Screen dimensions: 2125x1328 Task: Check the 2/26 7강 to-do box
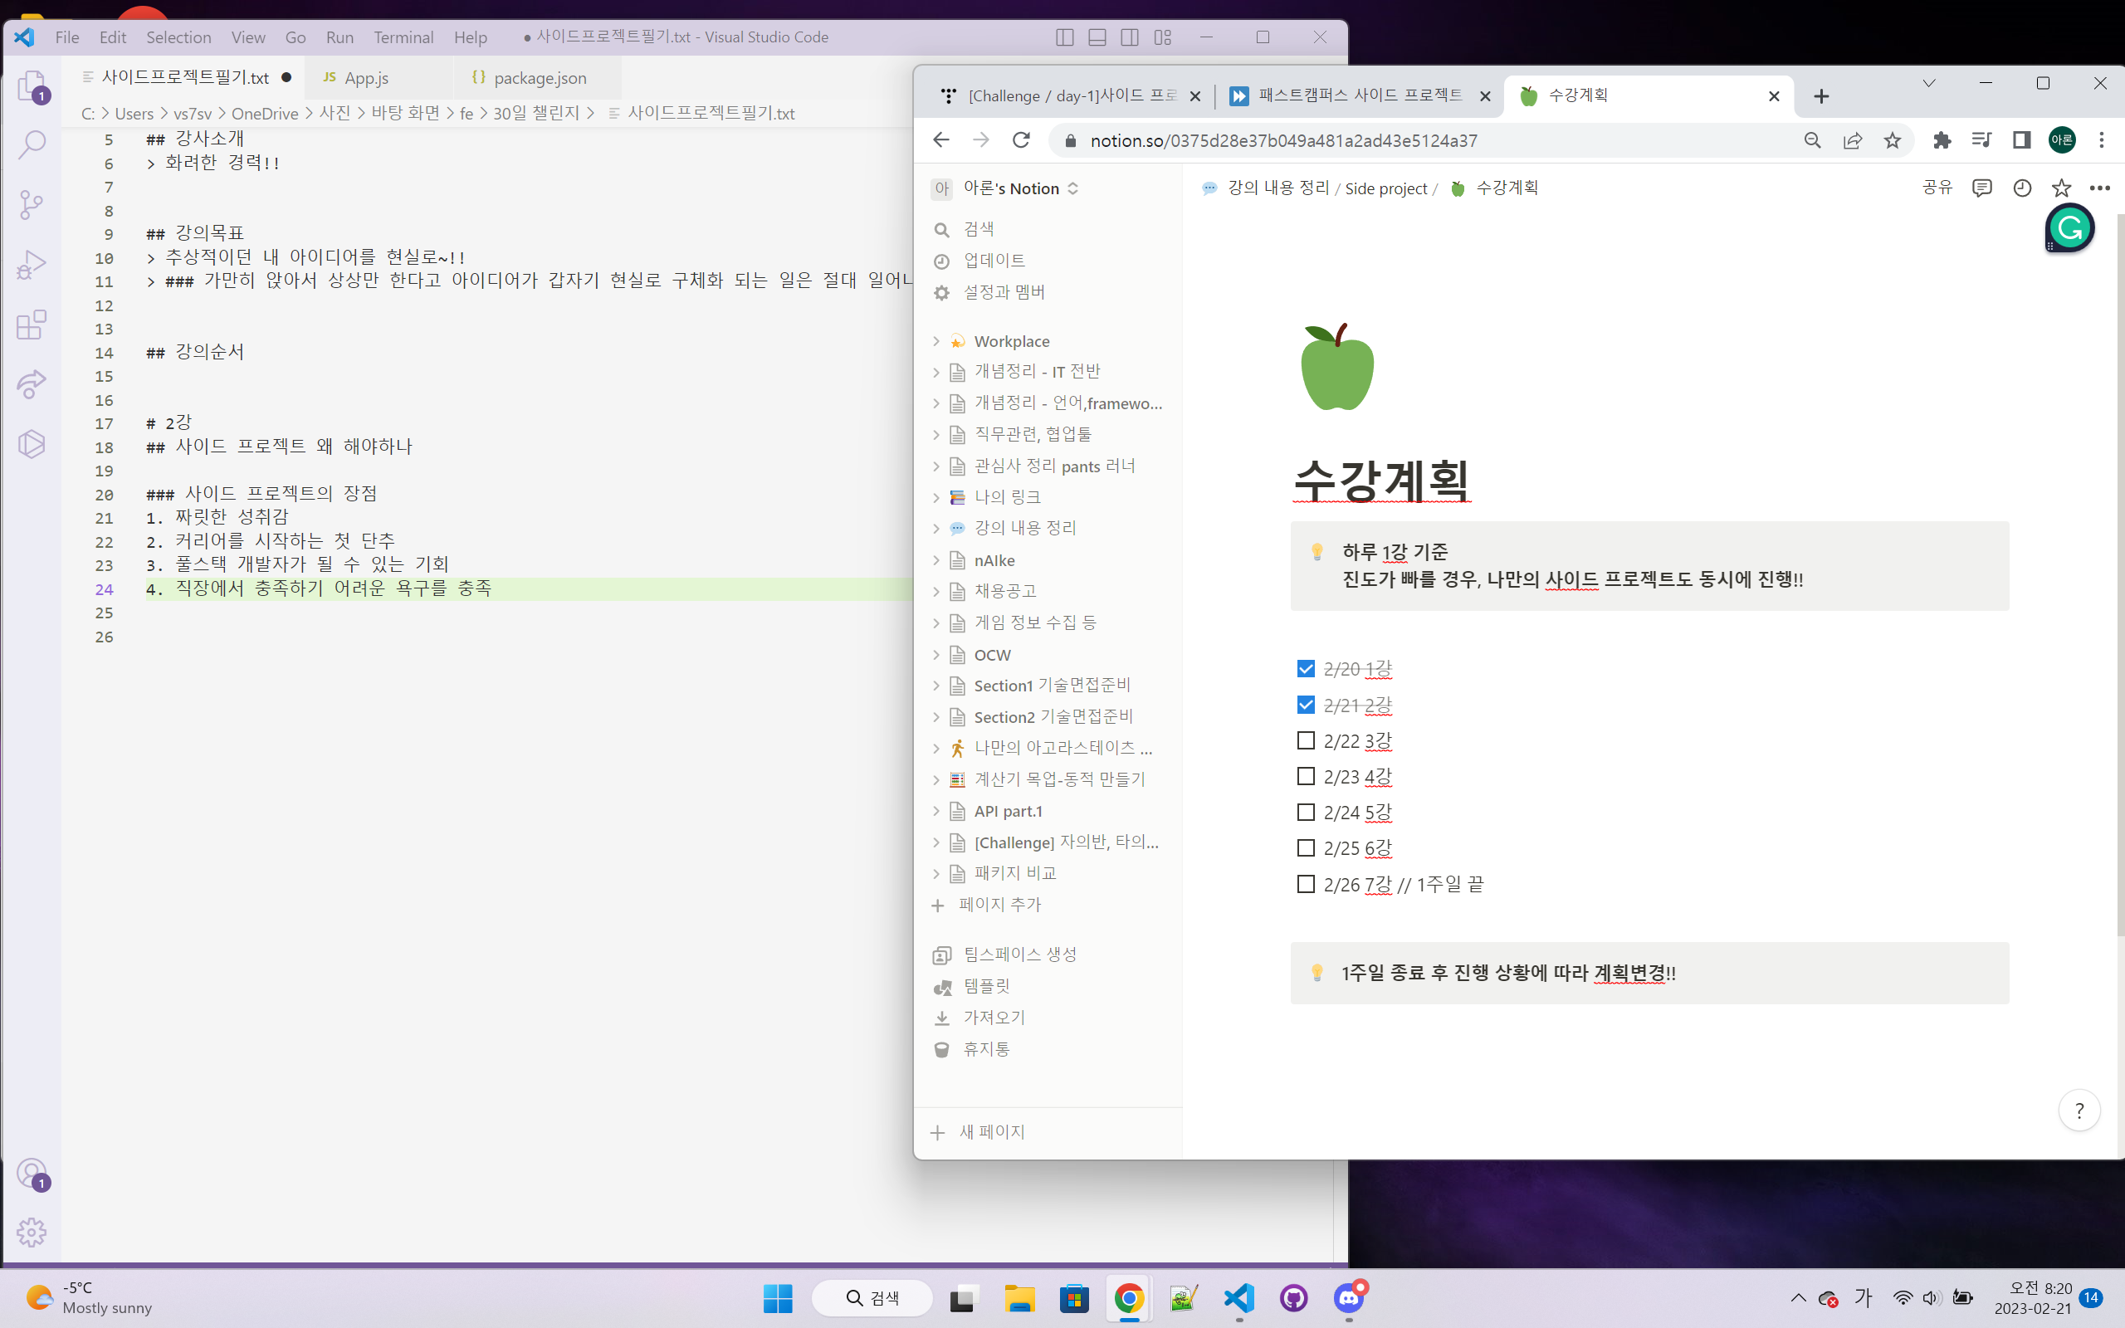coord(1306,884)
